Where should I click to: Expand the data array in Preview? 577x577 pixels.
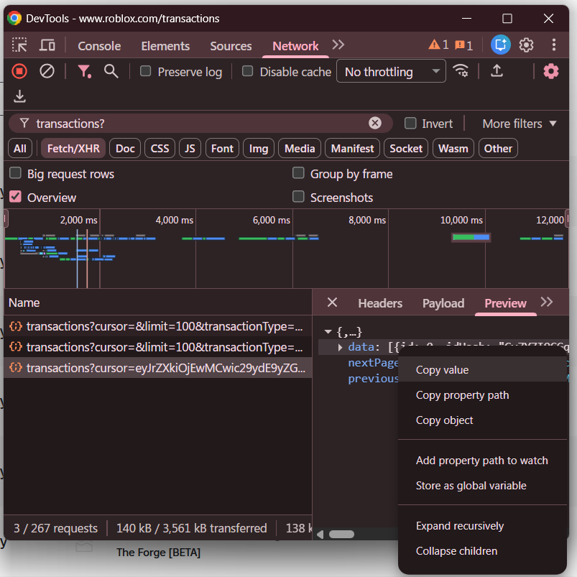point(339,346)
